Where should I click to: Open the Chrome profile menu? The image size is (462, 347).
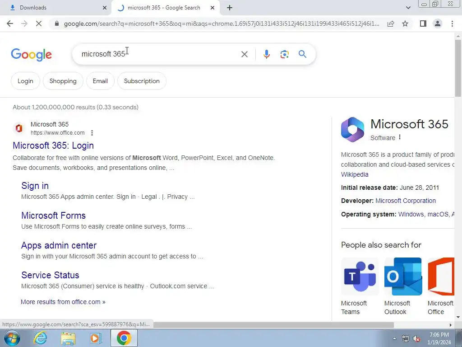tap(438, 23)
